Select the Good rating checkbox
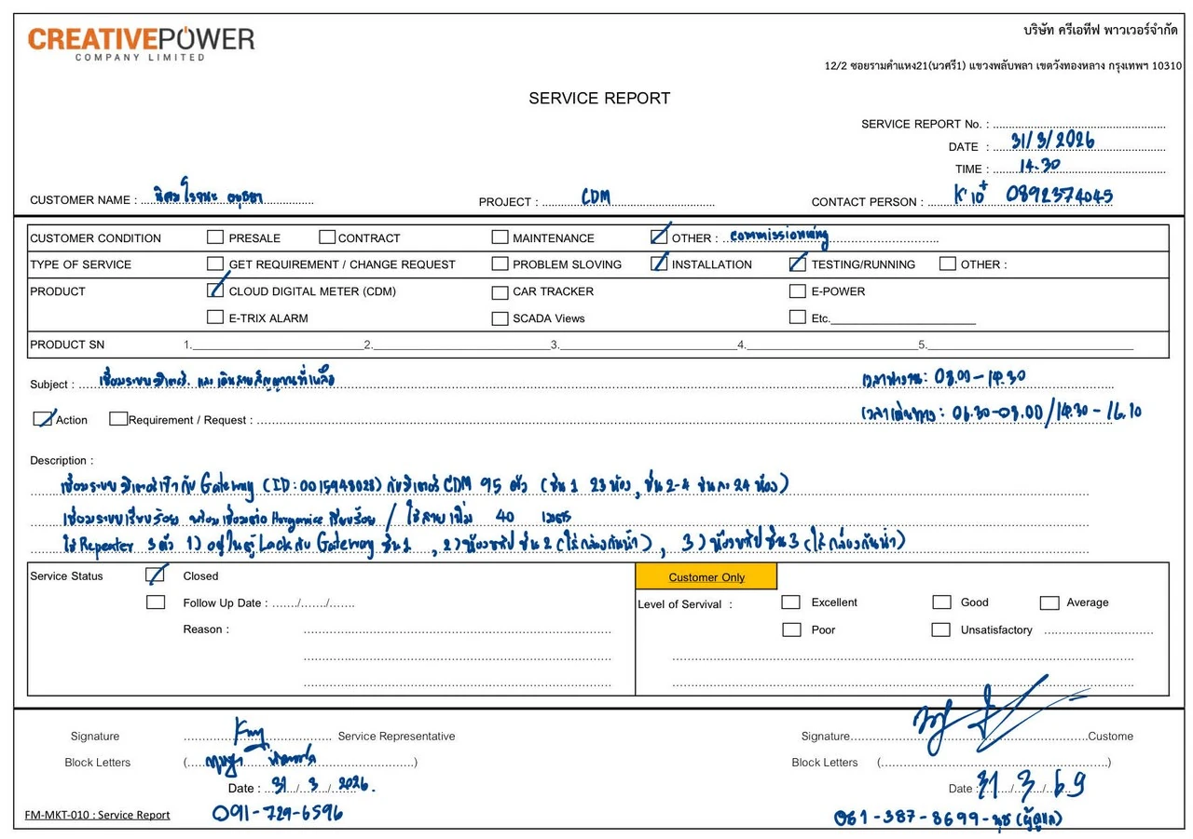The width and height of the screenshot is (1193, 839). coord(942,602)
